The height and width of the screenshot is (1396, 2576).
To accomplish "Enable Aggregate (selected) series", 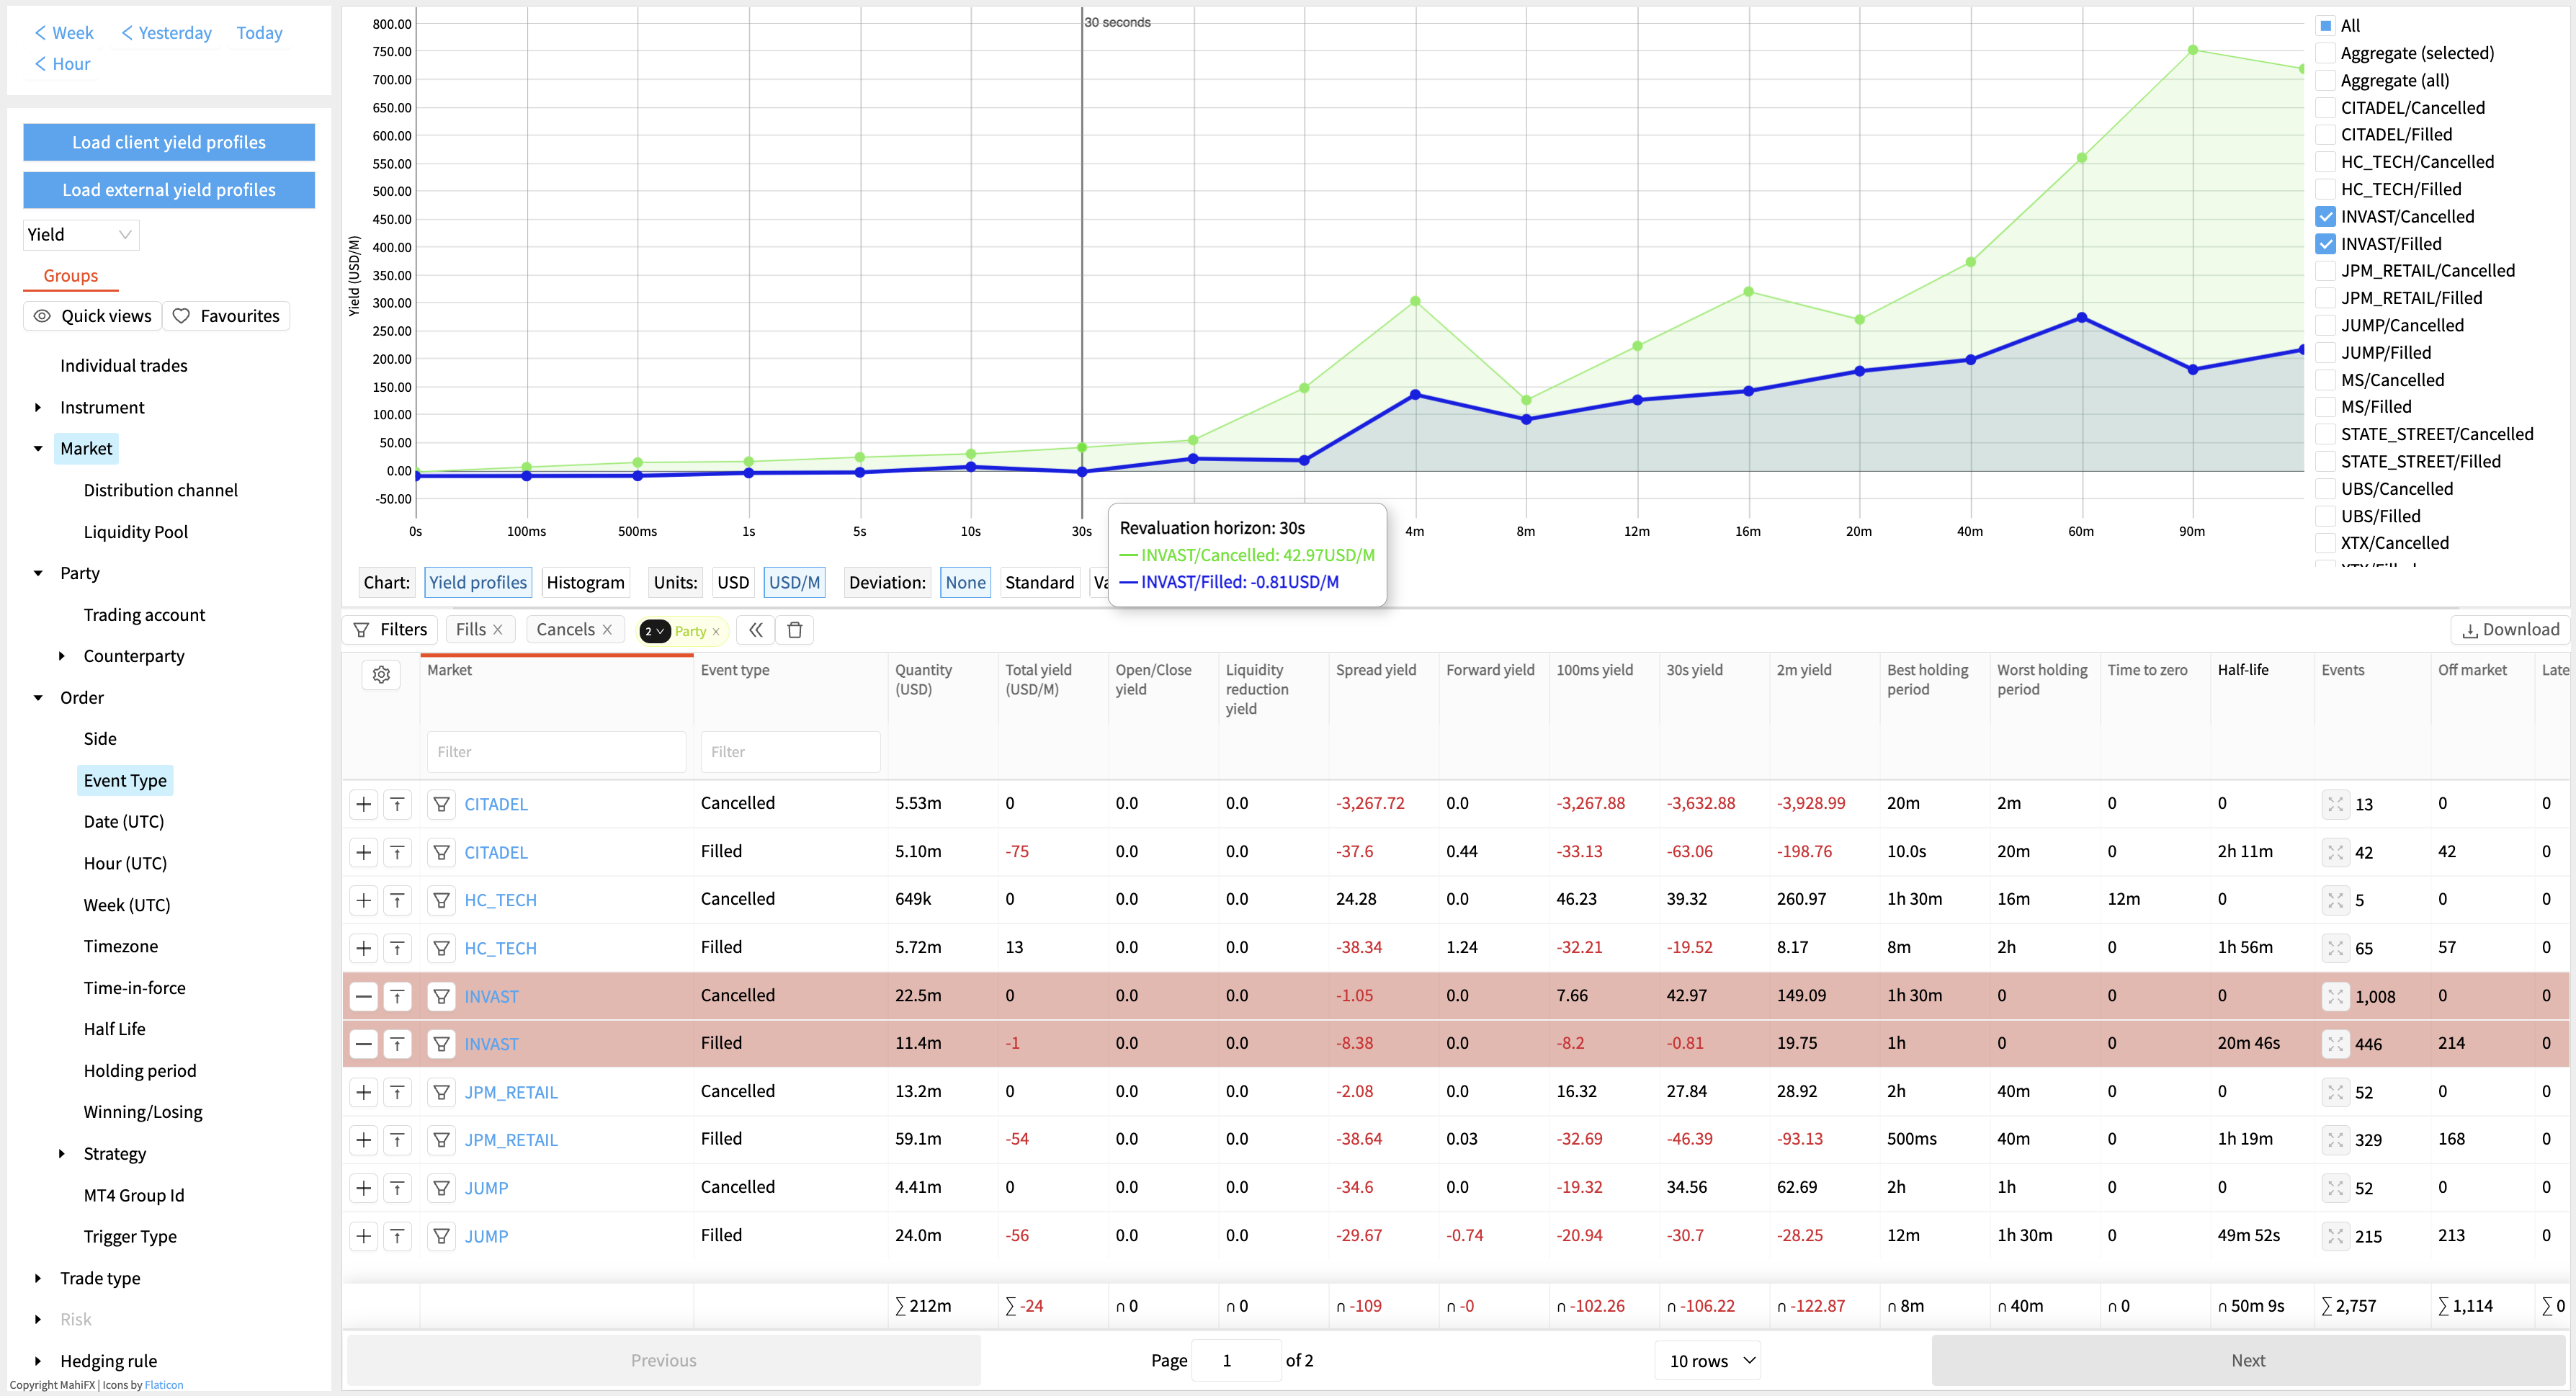I will click(x=2326, y=53).
